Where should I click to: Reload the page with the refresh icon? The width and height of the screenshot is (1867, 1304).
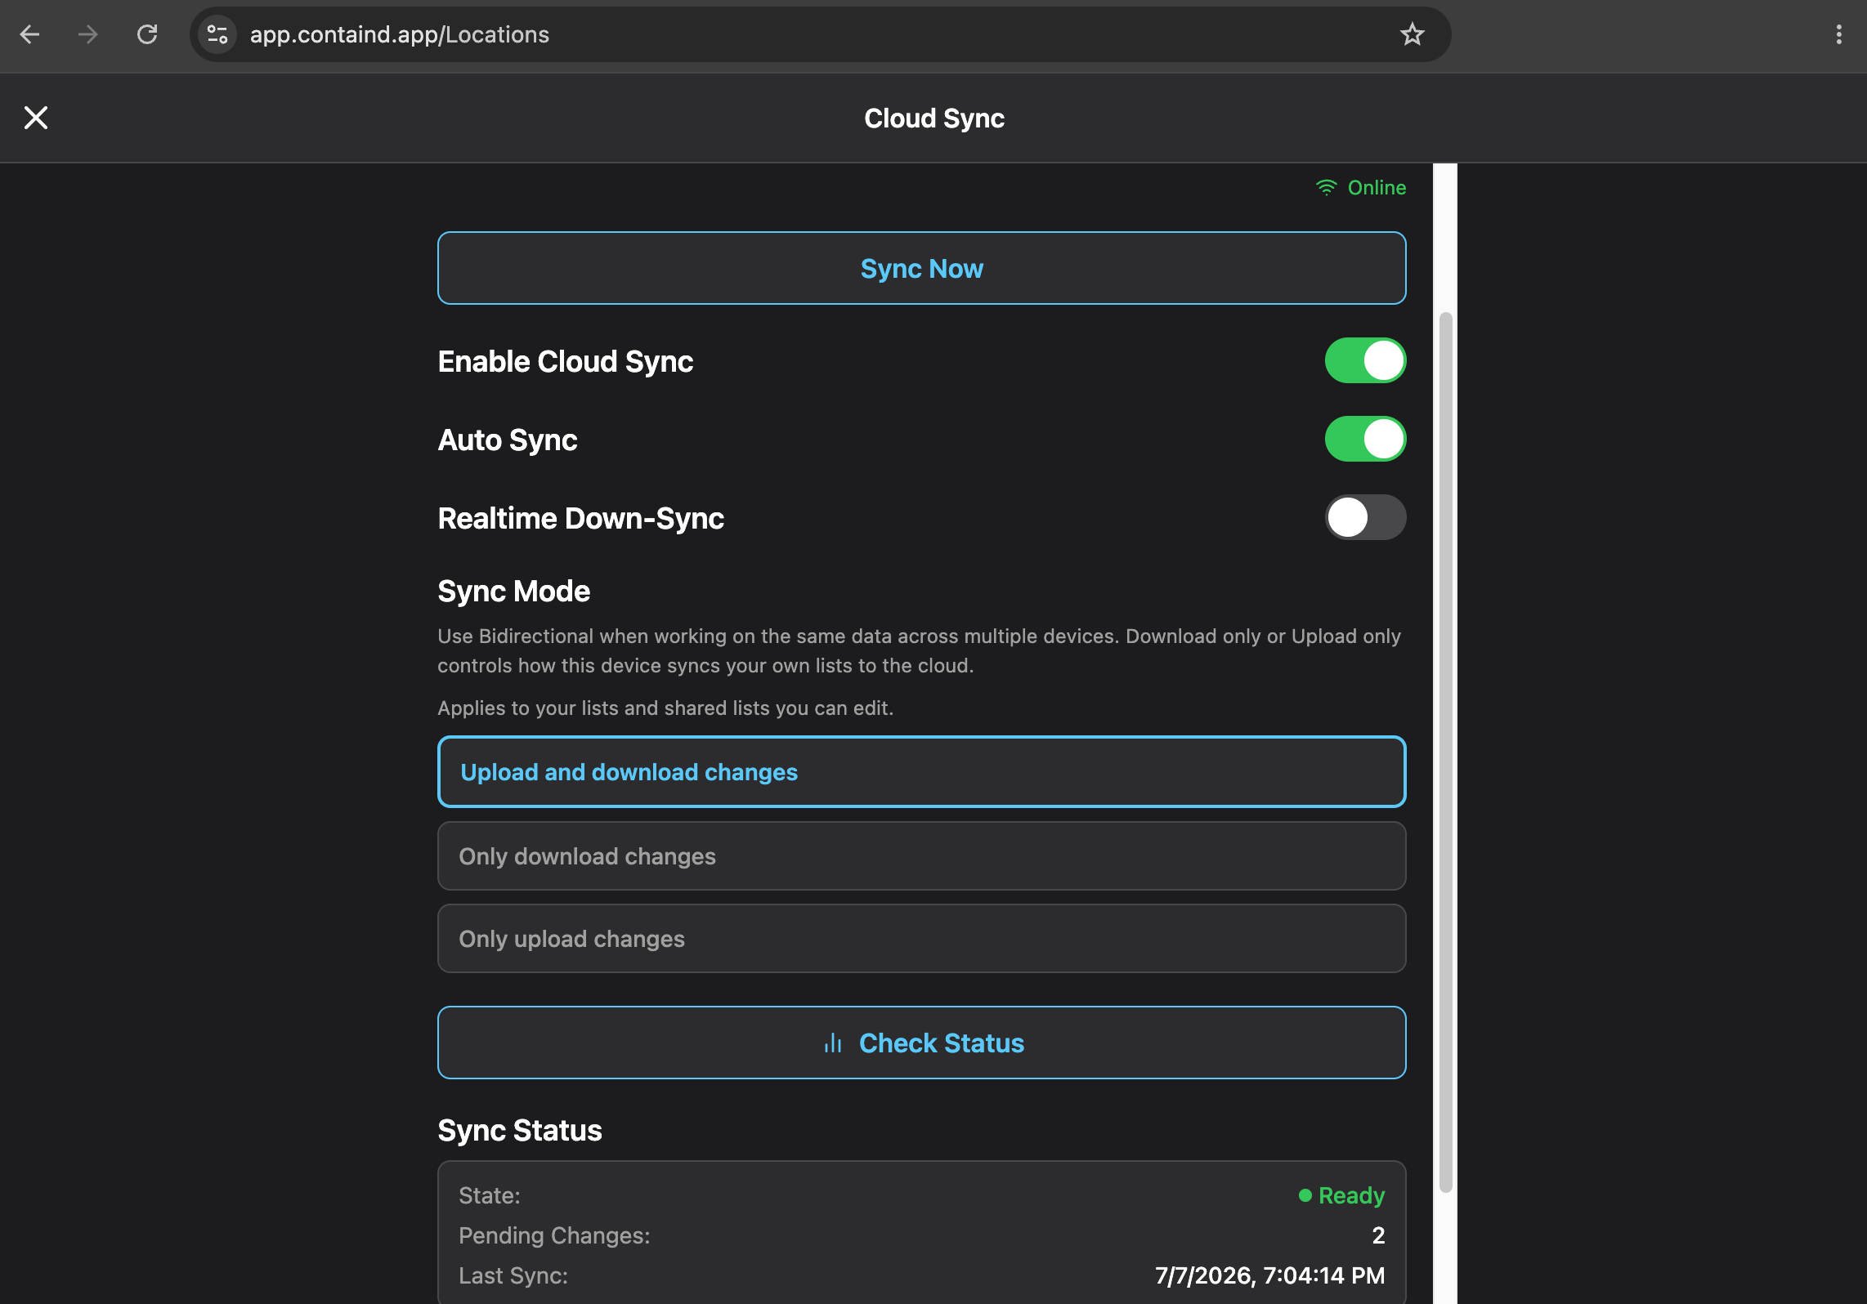point(147,34)
